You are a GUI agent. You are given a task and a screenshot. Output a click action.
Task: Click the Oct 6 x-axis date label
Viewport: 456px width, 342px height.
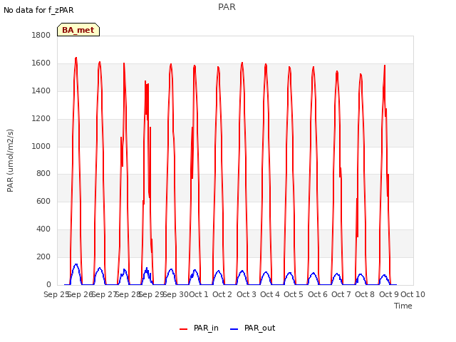pos(318,294)
